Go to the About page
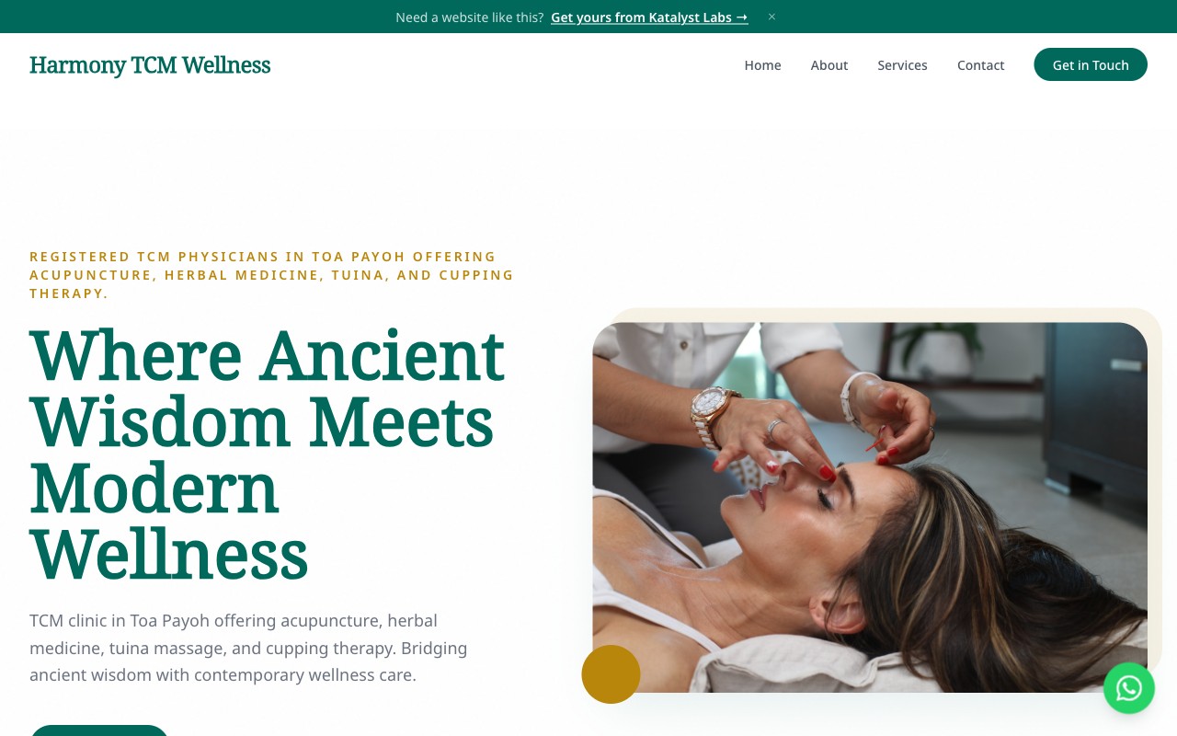 (x=828, y=65)
